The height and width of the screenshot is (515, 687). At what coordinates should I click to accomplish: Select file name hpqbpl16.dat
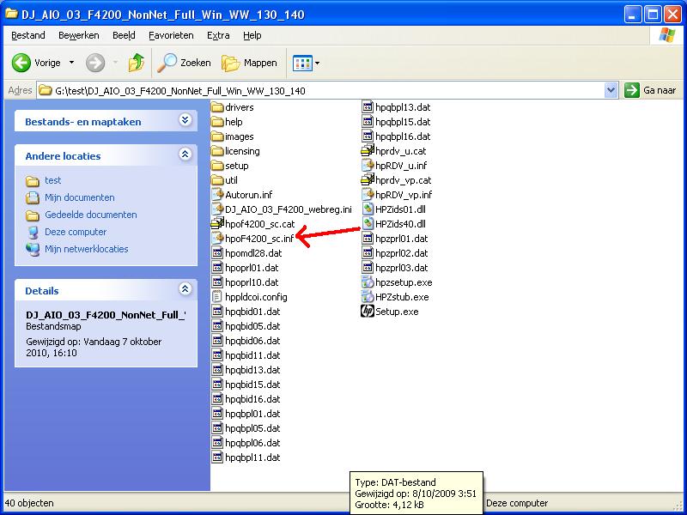click(x=403, y=136)
